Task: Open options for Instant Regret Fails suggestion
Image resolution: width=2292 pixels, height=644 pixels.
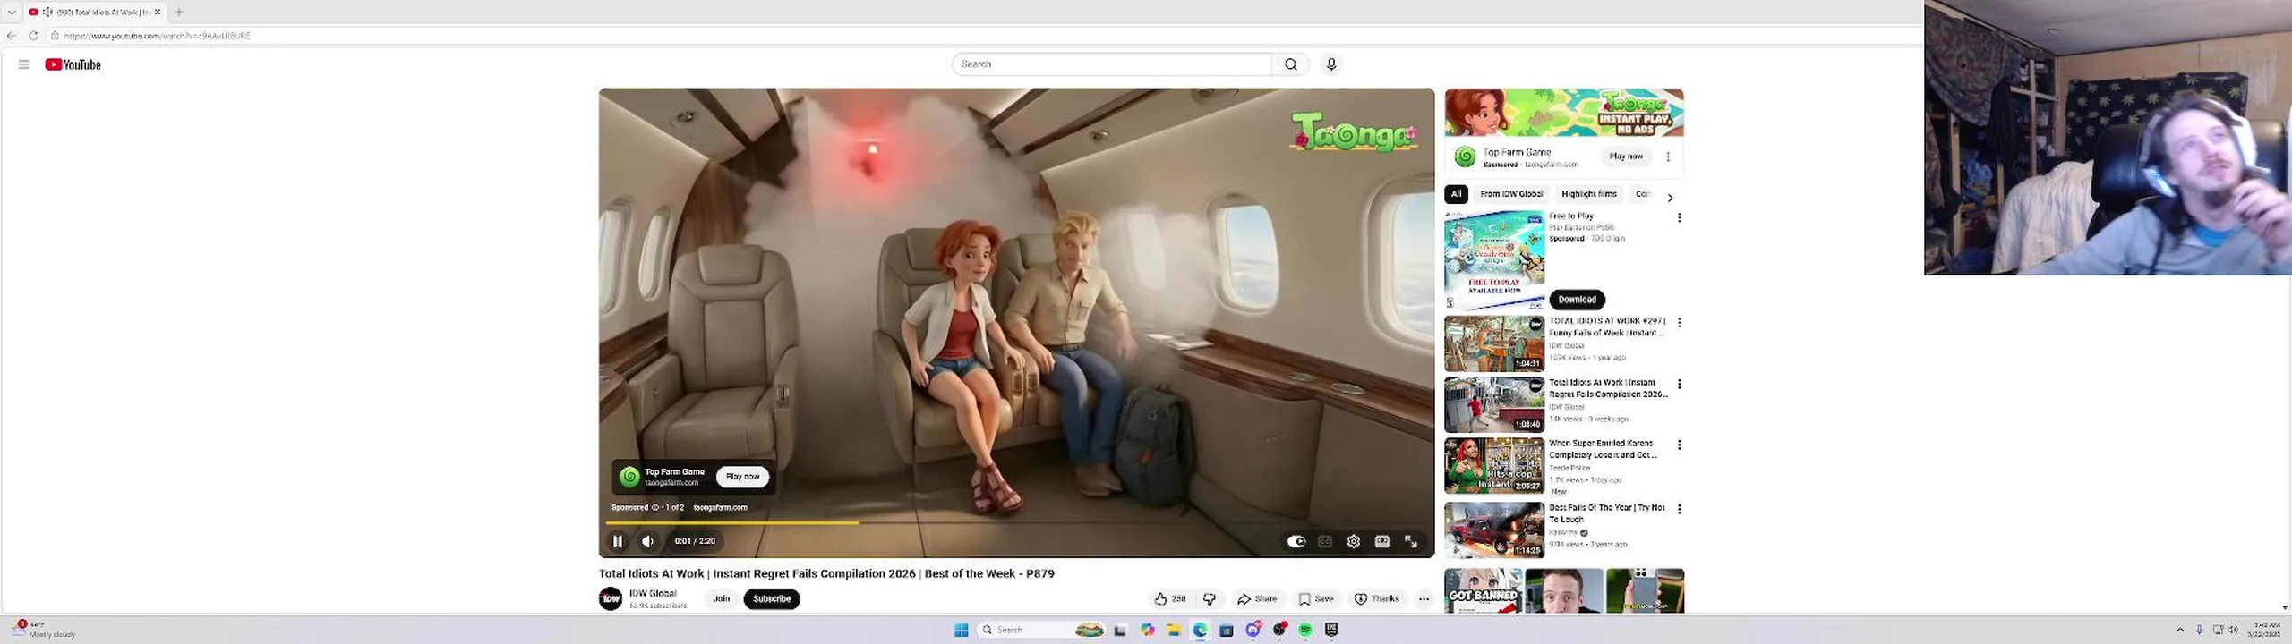Action: [x=1680, y=385]
